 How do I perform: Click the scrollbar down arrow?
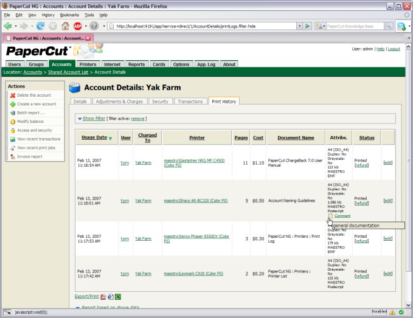408,305
